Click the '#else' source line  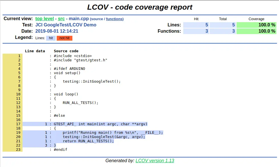pos(60,115)
